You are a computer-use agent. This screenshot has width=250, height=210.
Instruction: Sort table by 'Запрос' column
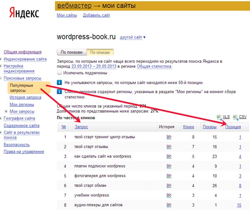[81, 127]
